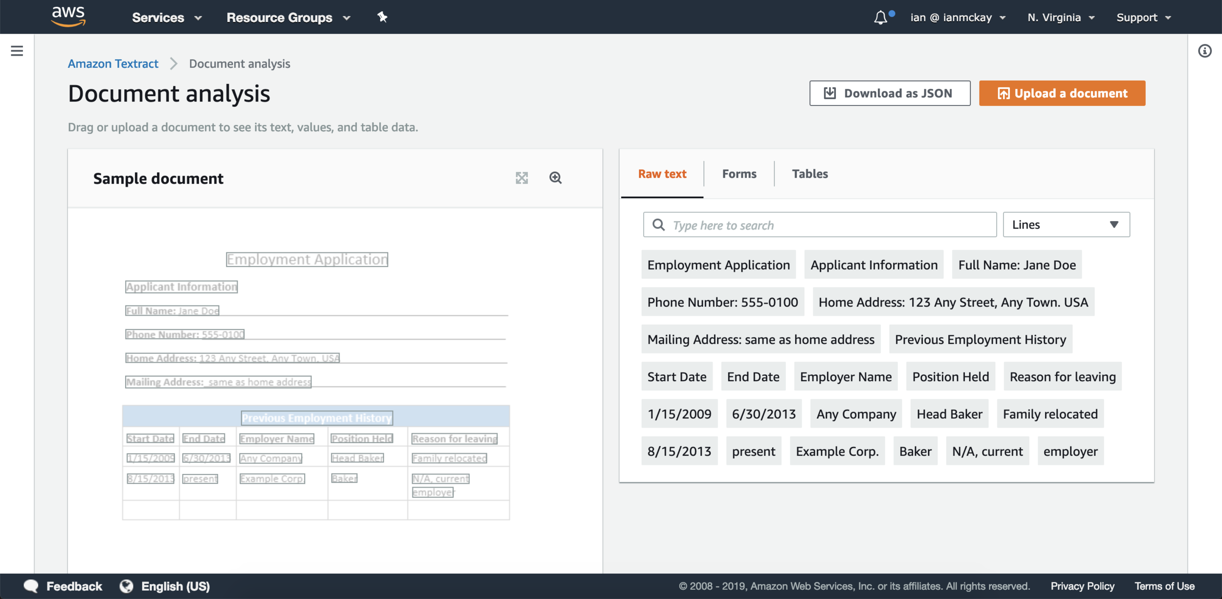Open the Lines dropdown

pos(1066,225)
